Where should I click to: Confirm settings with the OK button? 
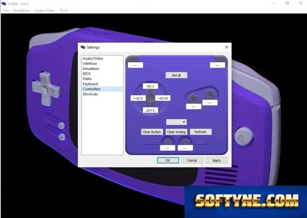pos(168,161)
